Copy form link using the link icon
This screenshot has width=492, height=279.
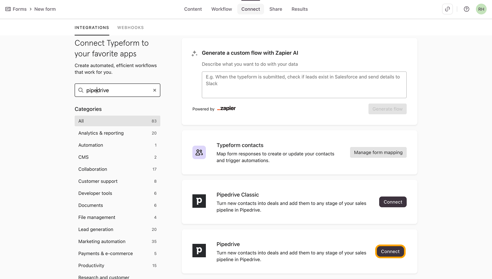447,9
